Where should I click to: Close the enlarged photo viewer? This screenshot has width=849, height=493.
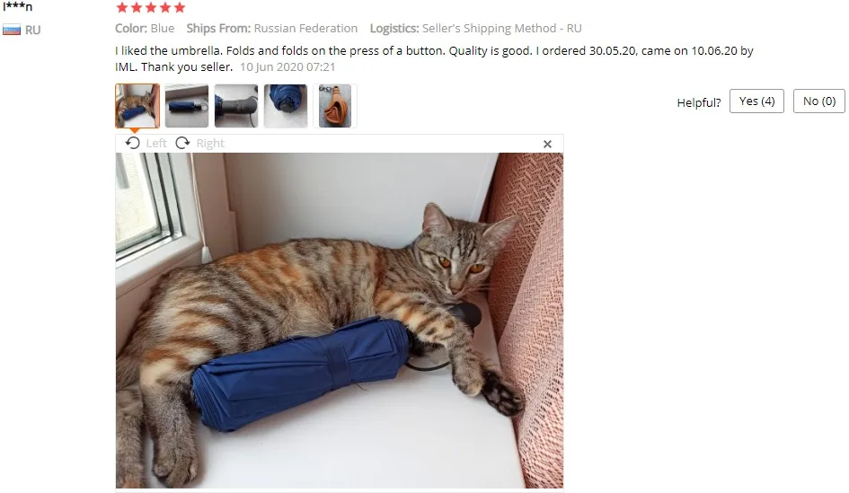coord(547,144)
